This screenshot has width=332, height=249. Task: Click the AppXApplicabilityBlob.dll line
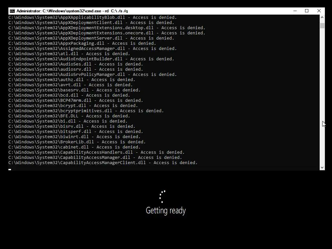click(x=92, y=18)
